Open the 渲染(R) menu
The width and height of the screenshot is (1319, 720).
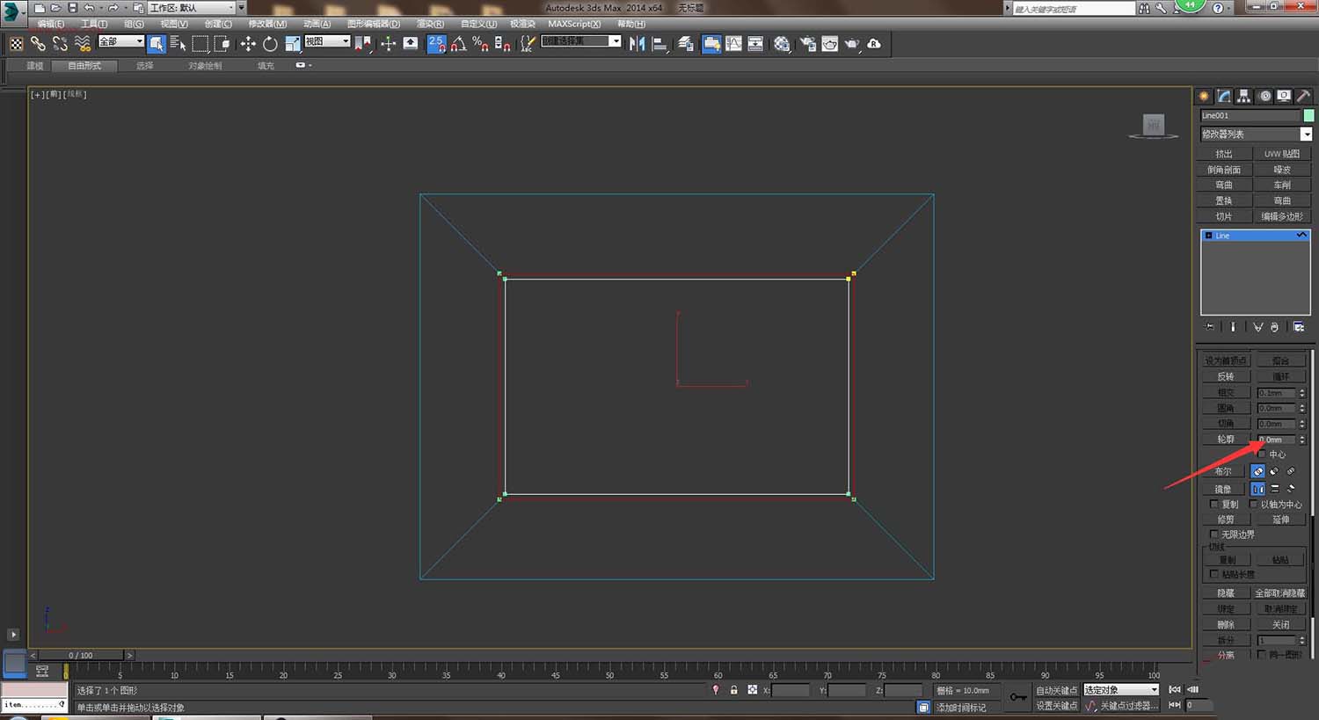point(430,24)
